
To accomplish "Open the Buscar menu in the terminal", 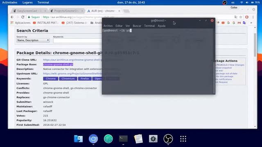I will coord(137,26).
